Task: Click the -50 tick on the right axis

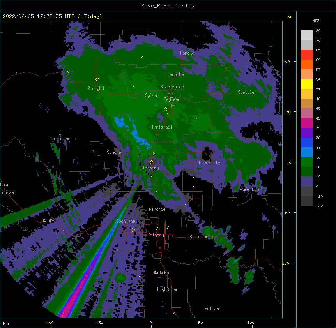Action: click(286, 213)
